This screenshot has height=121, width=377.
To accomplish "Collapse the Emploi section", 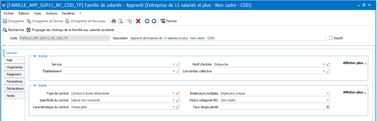I will pos(35,85).
